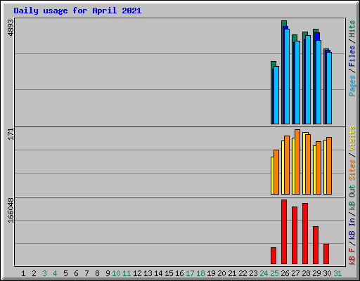Select the red kB F bar for day 26
Viewport: 360px width, 281px height.
(284, 232)
